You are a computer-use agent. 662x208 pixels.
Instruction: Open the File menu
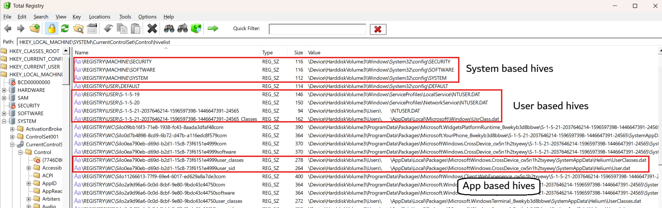click(7, 17)
